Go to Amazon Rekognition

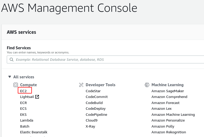(x=168, y=132)
